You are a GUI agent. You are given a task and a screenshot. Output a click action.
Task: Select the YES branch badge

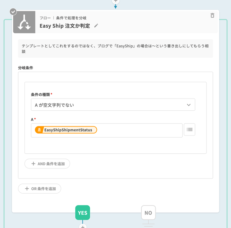(x=83, y=213)
